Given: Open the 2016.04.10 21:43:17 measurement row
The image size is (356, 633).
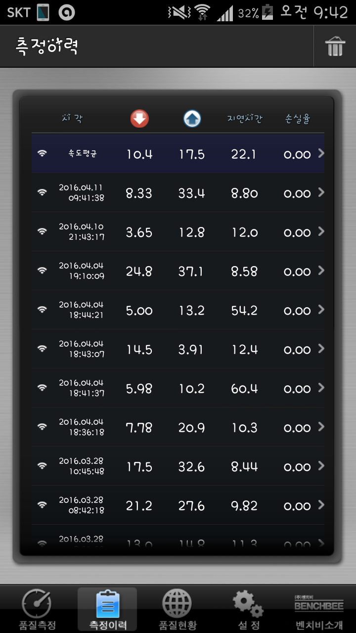Looking at the screenshot, I should pos(178,232).
